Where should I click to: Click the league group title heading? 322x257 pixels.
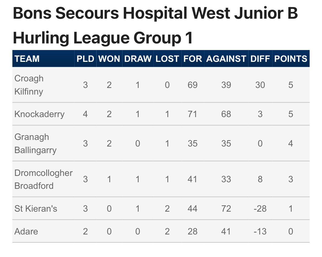point(155,25)
